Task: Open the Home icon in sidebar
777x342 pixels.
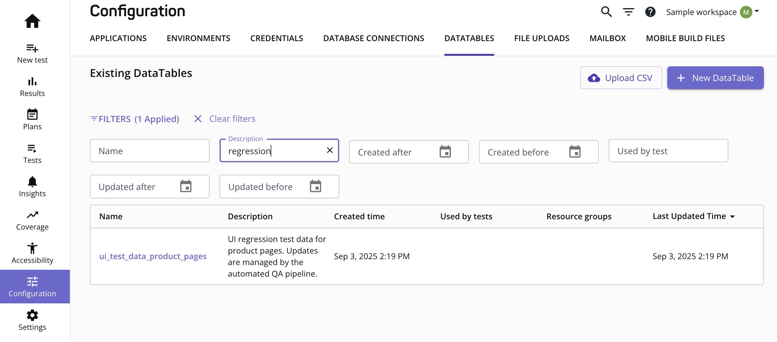Action: (32, 21)
